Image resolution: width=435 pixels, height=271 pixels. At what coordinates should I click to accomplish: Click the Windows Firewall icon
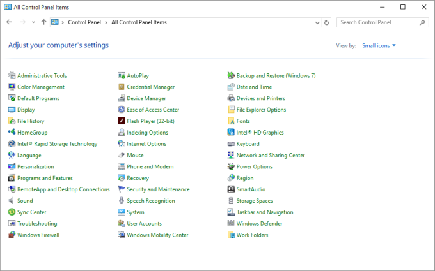pyautogui.click(x=12, y=235)
